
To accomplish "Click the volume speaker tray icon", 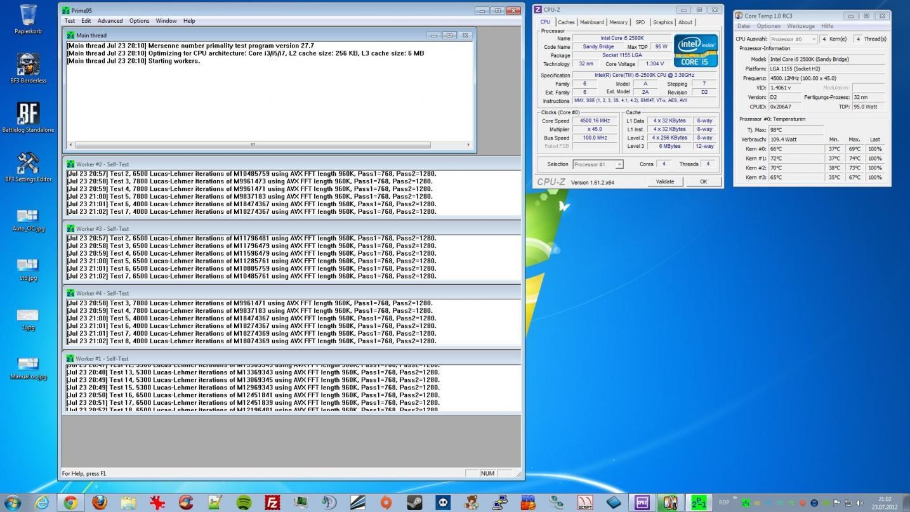I will pos(860,503).
